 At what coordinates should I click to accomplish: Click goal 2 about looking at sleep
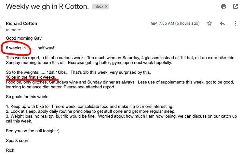91,111
